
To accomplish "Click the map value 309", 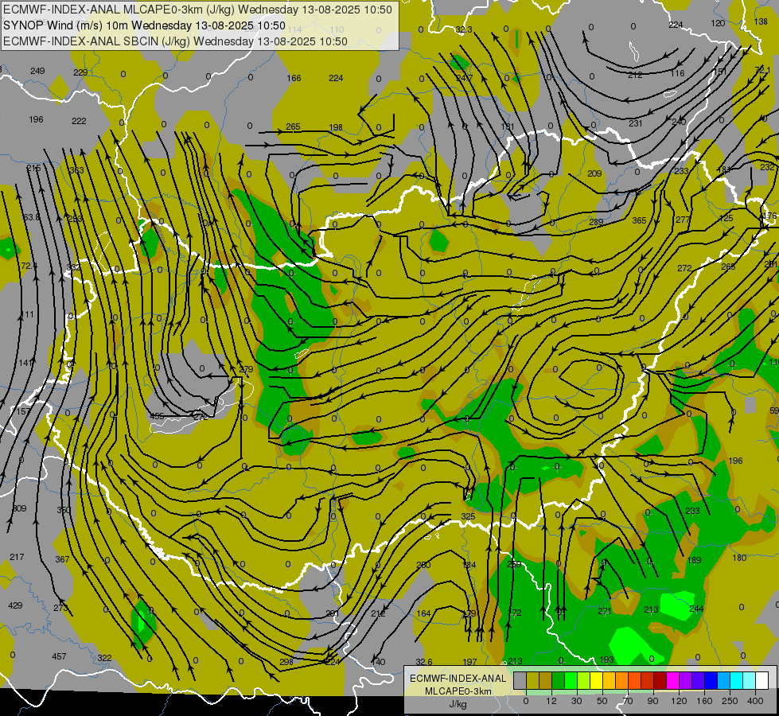I will coord(19,508).
